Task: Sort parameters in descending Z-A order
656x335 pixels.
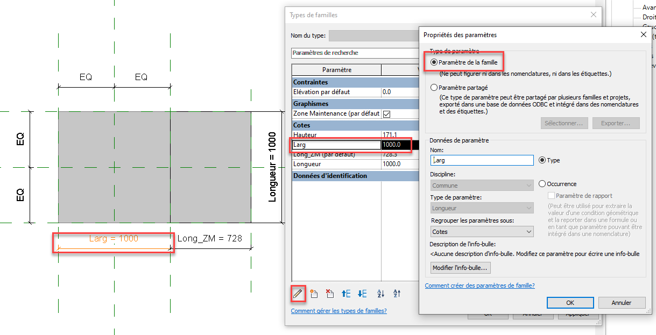Action: point(397,294)
